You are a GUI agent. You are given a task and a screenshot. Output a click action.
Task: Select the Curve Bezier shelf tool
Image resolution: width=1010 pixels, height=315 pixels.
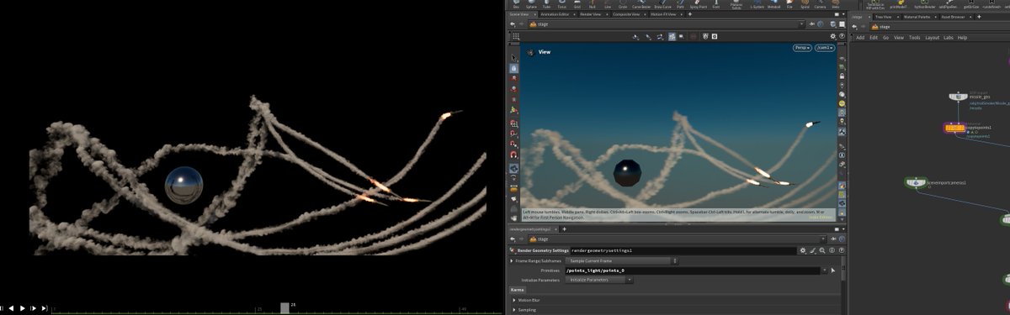tap(641, 4)
